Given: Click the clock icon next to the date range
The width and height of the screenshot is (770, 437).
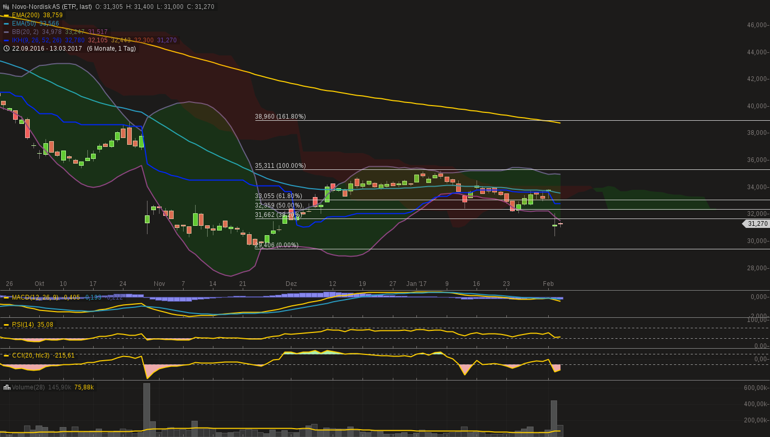Looking at the screenshot, I should [x=6, y=49].
